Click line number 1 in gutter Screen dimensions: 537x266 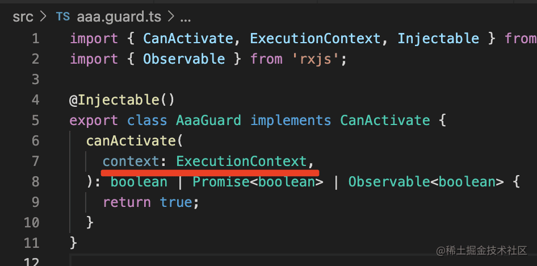(35, 39)
